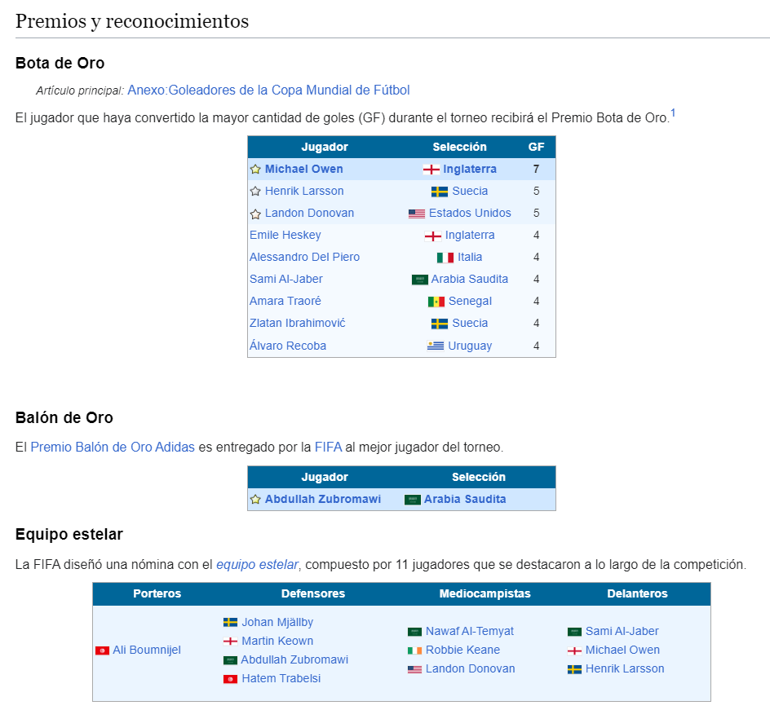Open Ali Boumnijel goalkeeper link
Screen dimensions: 770x710
pos(147,650)
